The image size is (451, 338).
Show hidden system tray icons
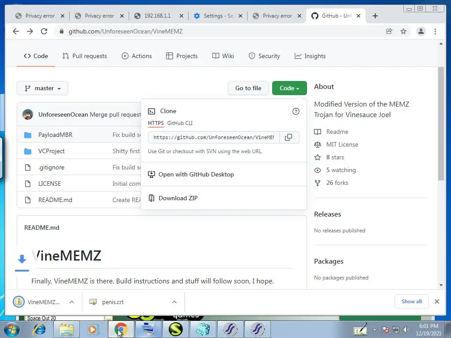[374, 330]
